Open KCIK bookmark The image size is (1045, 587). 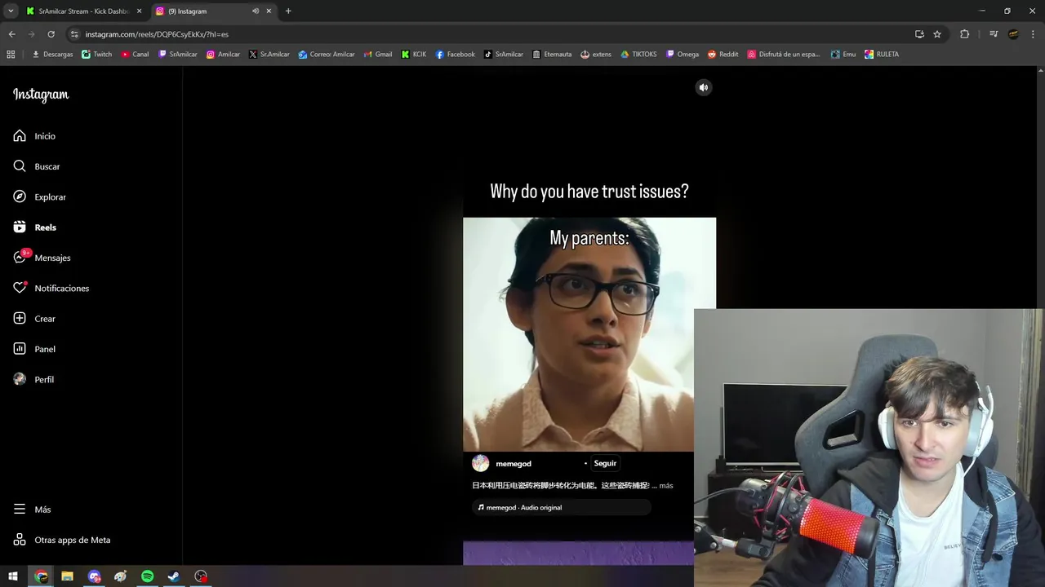[x=414, y=55]
